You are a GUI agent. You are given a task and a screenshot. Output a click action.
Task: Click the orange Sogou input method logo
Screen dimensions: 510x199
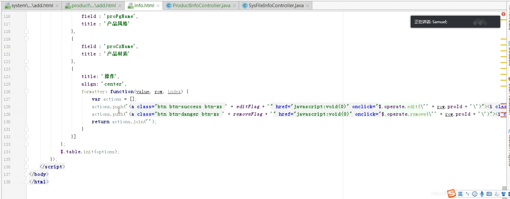click(x=451, y=194)
